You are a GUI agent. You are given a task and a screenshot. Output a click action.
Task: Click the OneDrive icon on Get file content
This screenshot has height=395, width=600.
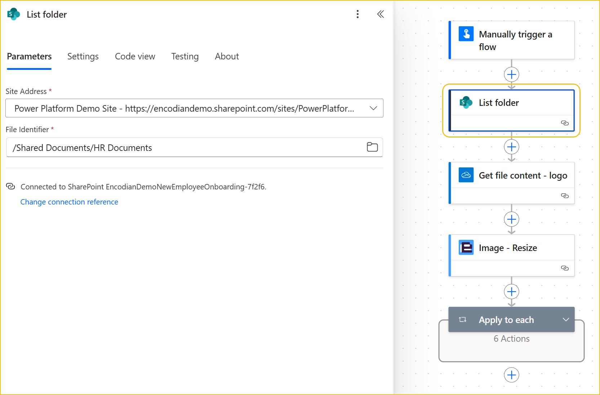point(466,175)
